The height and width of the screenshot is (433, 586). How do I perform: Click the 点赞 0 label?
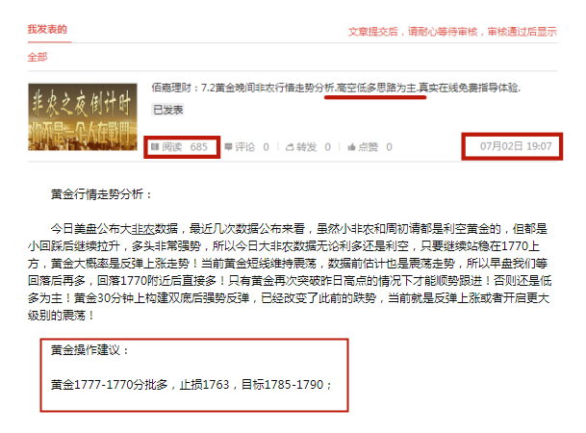coord(375,147)
